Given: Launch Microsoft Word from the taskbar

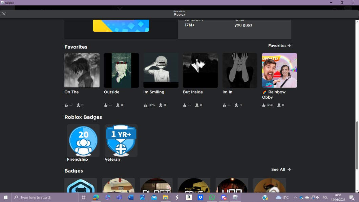Looking at the screenshot, I should click(x=131, y=197).
